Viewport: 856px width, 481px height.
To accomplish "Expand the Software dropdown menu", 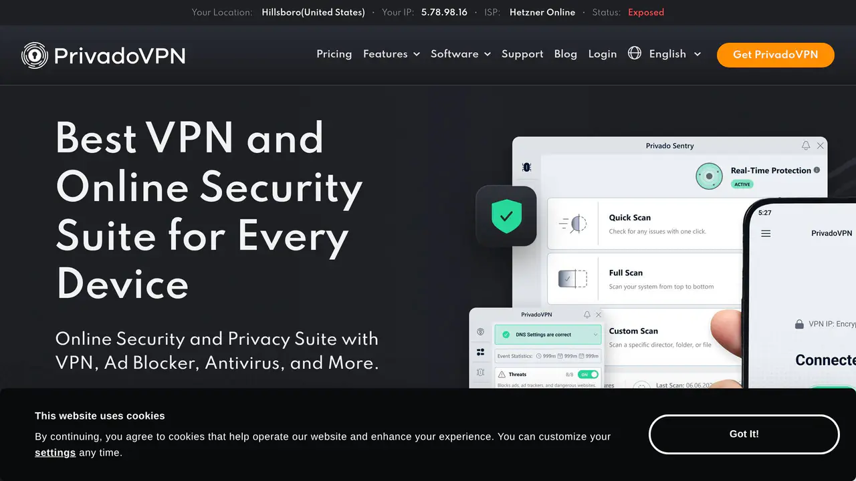I will click(461, 54).
